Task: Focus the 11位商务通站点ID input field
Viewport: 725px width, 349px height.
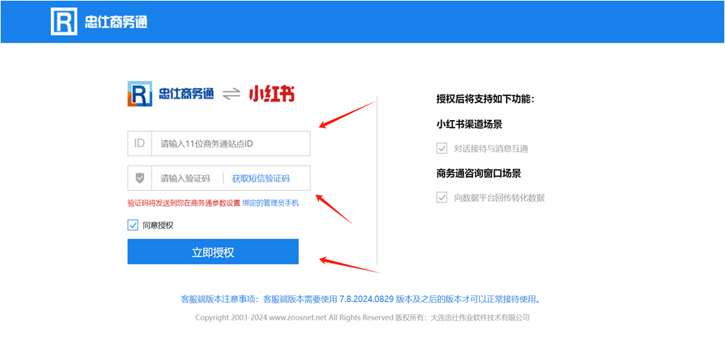Action: (x=231, y=143)
